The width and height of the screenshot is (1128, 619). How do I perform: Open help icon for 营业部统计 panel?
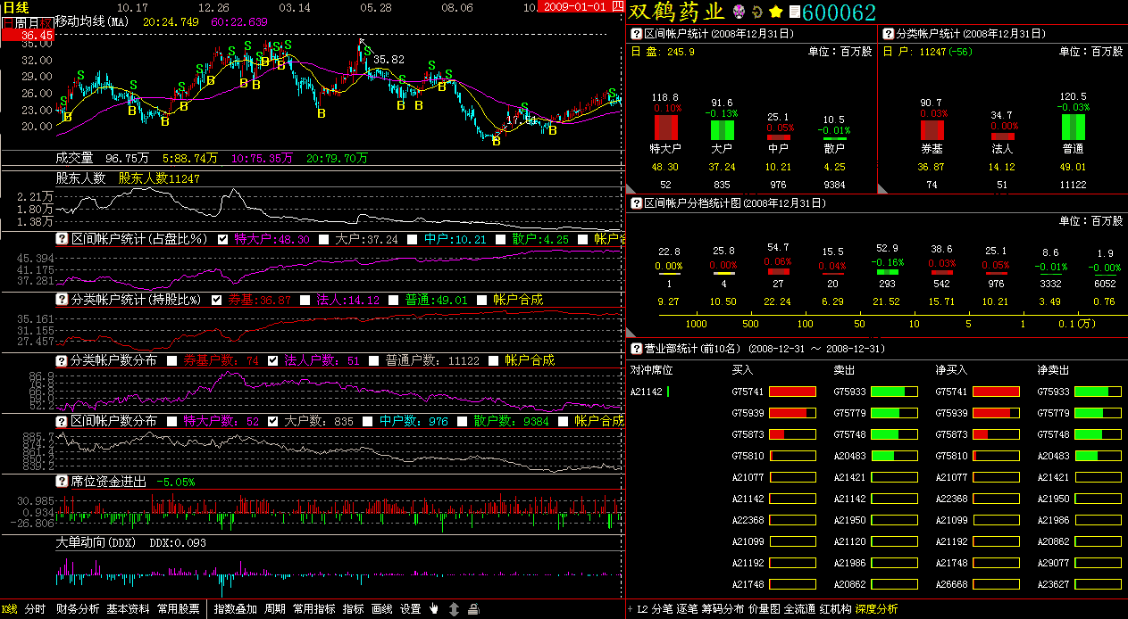coord(637,349)
